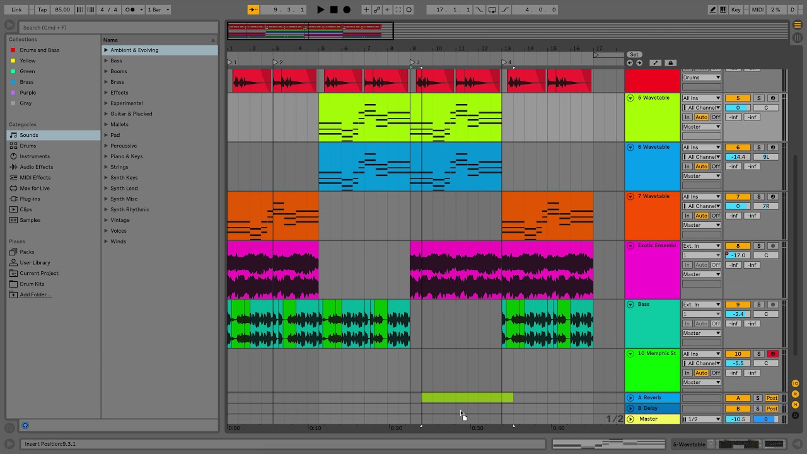Toggle the Loop switch in transport
Screen dimensions: 807x454
pos(492,9)
